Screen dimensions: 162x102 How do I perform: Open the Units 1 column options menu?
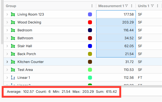158,6
